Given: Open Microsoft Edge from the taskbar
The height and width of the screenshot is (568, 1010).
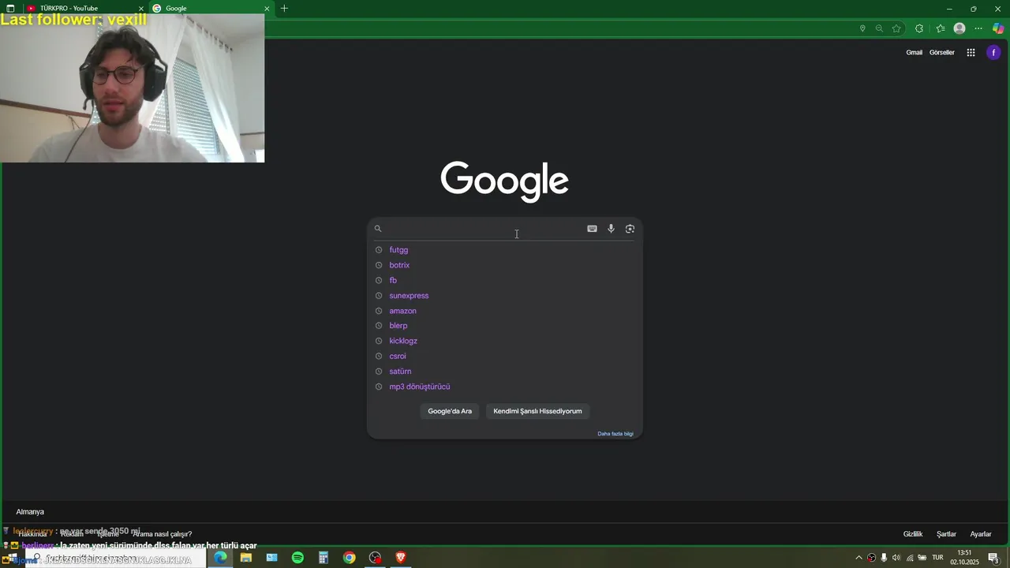Looking at the screenshot, I should [x=220, y=558].
